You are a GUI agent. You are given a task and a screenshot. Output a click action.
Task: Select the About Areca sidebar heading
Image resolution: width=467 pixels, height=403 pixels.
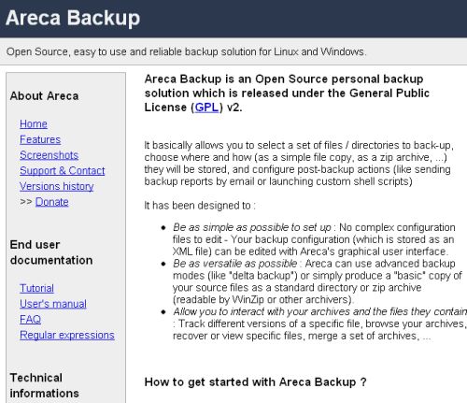(x=44, y=95)
